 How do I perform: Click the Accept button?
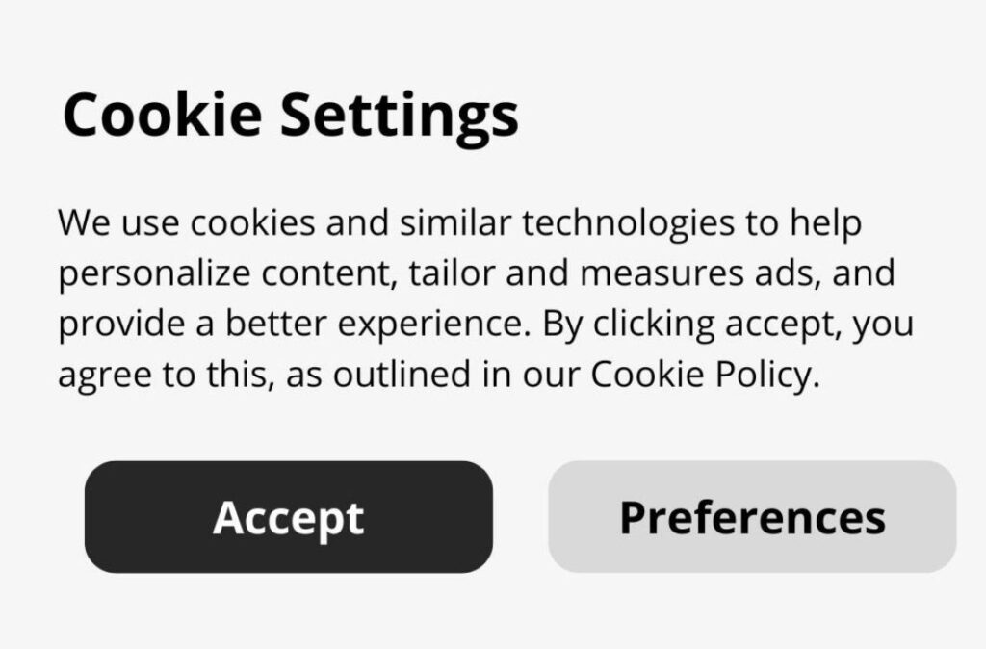(288, 517)
